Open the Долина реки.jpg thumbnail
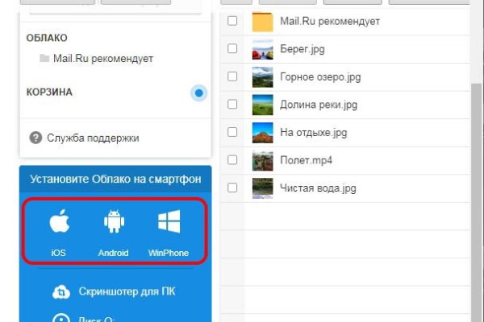 coord(263,105)
